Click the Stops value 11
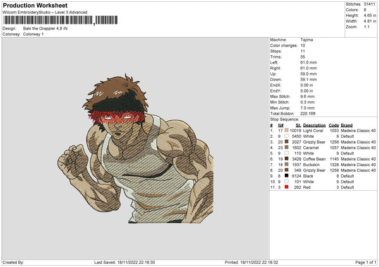The height and width of the screenshot is (267, 379). (x=303, y=51)
